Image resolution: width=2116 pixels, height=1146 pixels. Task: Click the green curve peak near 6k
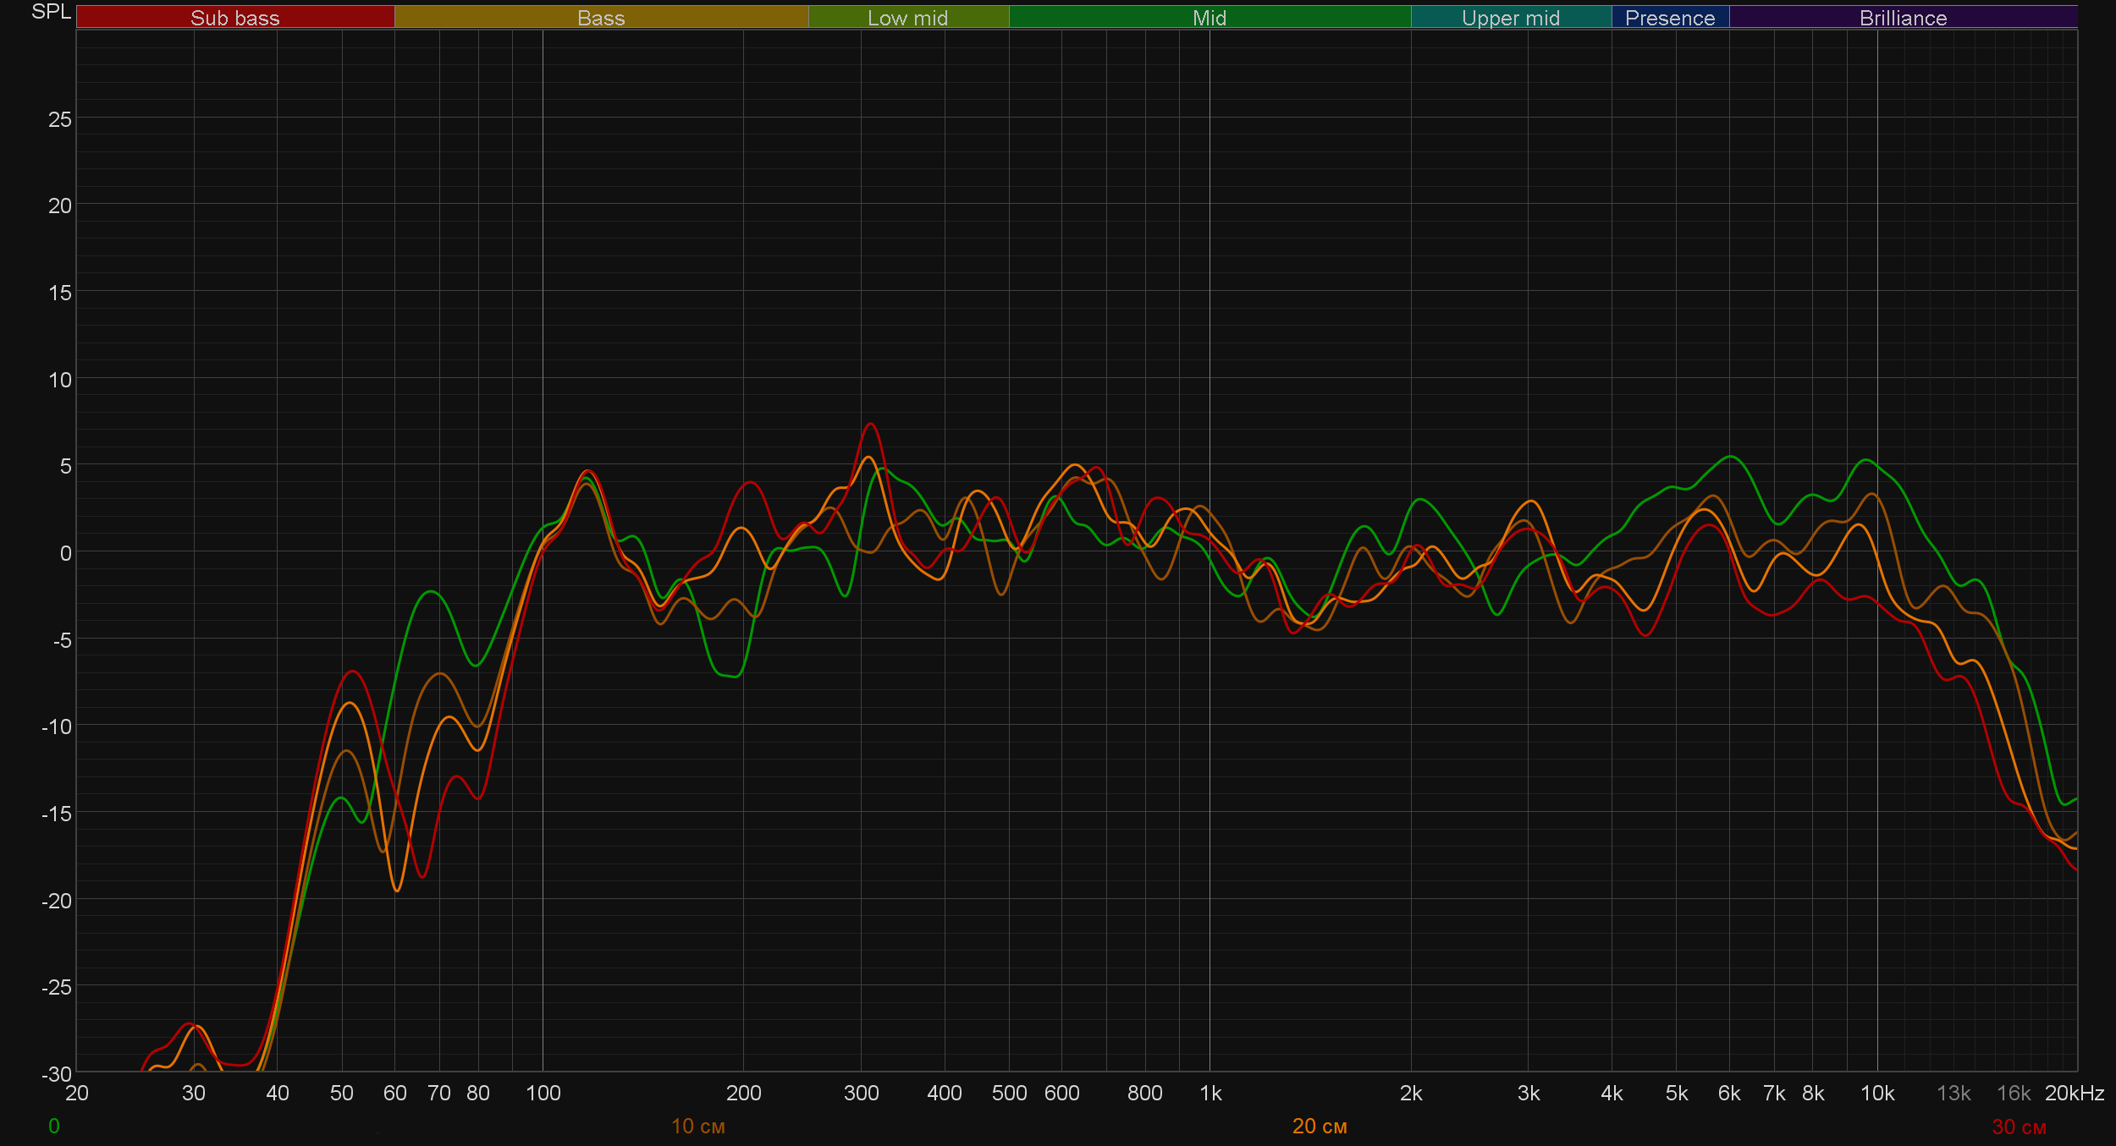pyautogui.click(x=1732, y=457)
